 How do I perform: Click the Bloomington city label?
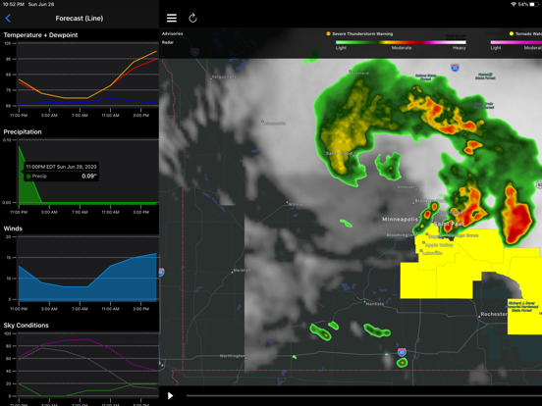pyautogui.click(x=401, y=235)
